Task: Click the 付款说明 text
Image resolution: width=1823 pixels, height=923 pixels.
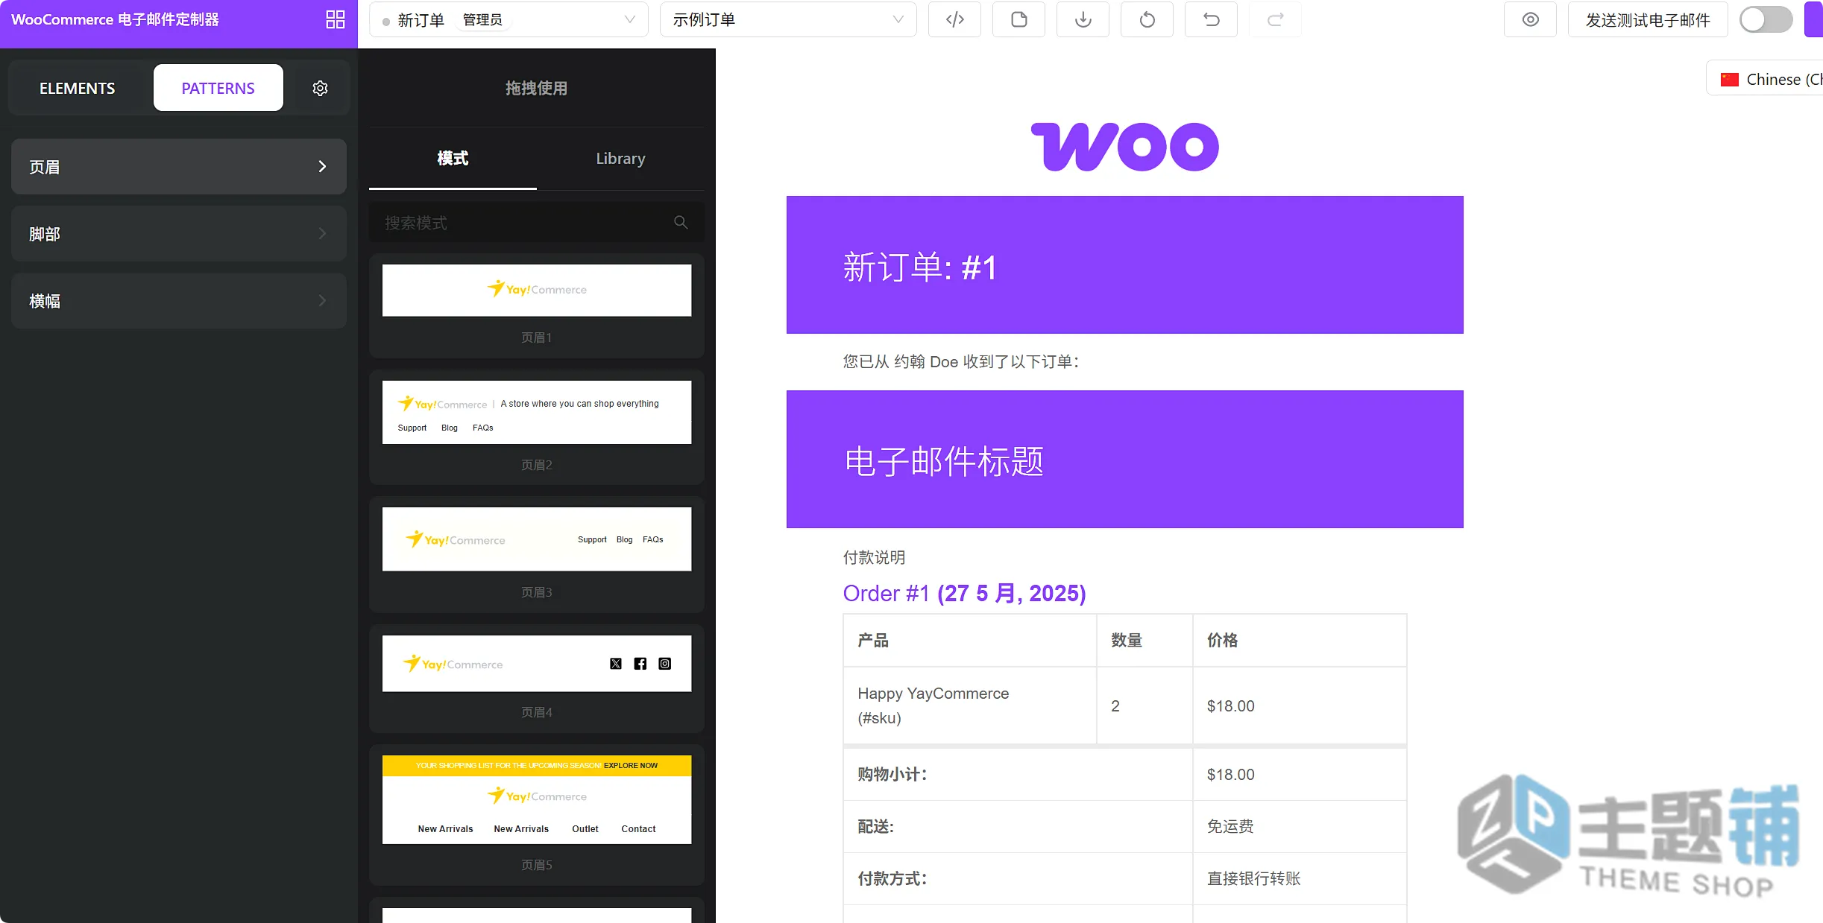Action: tap(874, 557)
